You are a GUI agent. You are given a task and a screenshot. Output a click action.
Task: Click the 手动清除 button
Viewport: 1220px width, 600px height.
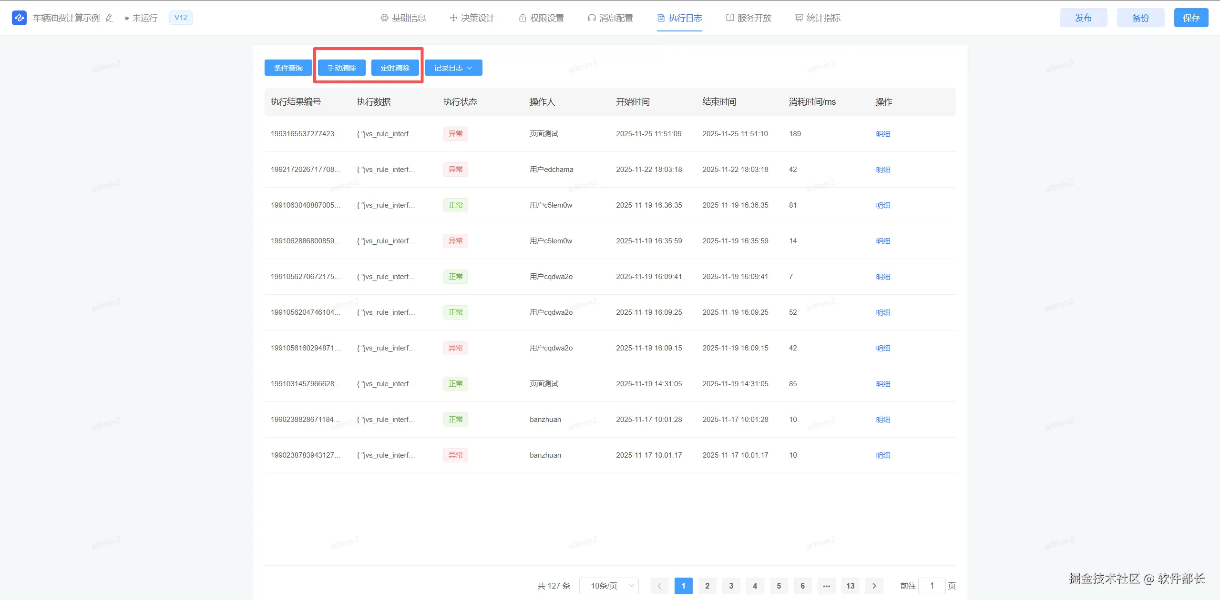coord(341,68)
